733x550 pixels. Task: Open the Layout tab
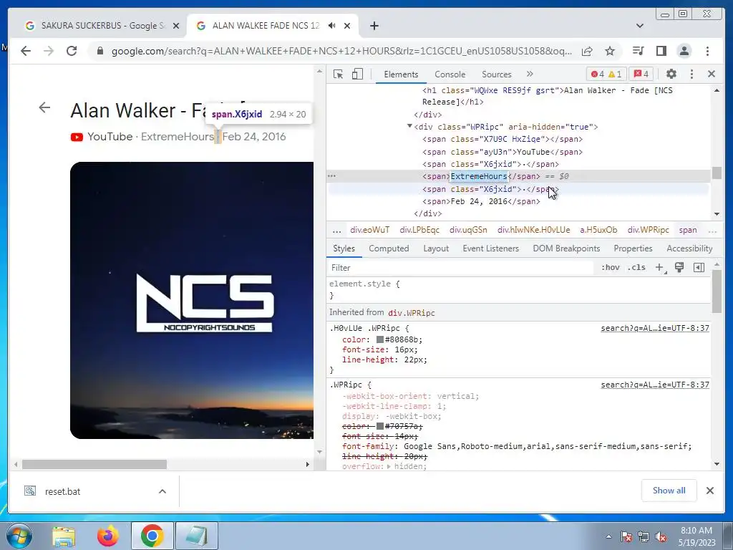point(436,249)
